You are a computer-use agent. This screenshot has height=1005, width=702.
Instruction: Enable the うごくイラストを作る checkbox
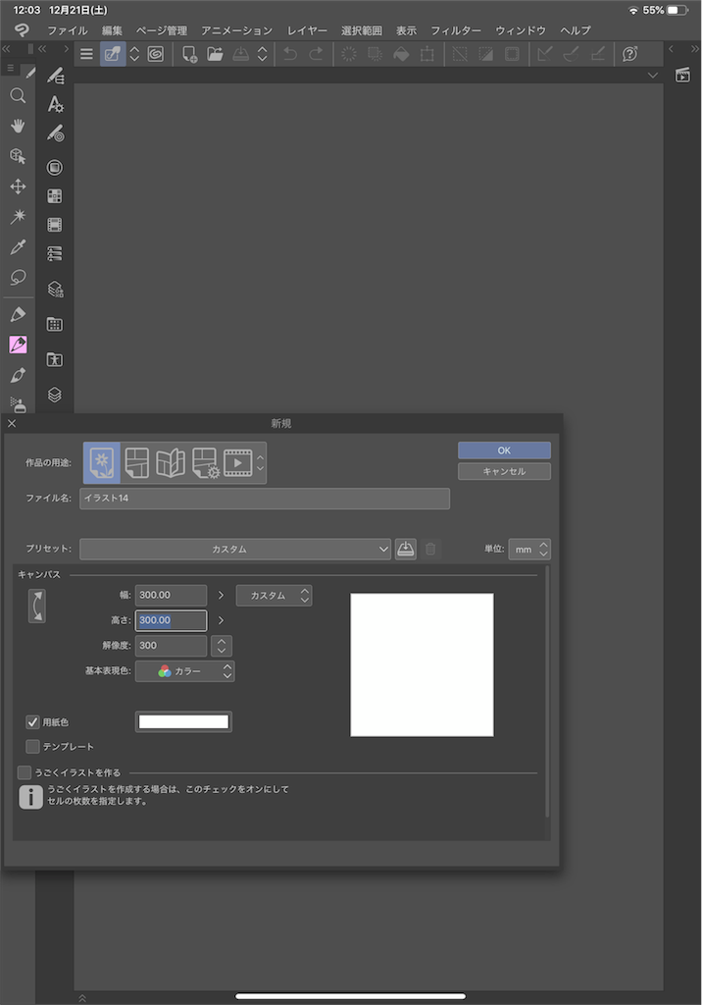25,772
